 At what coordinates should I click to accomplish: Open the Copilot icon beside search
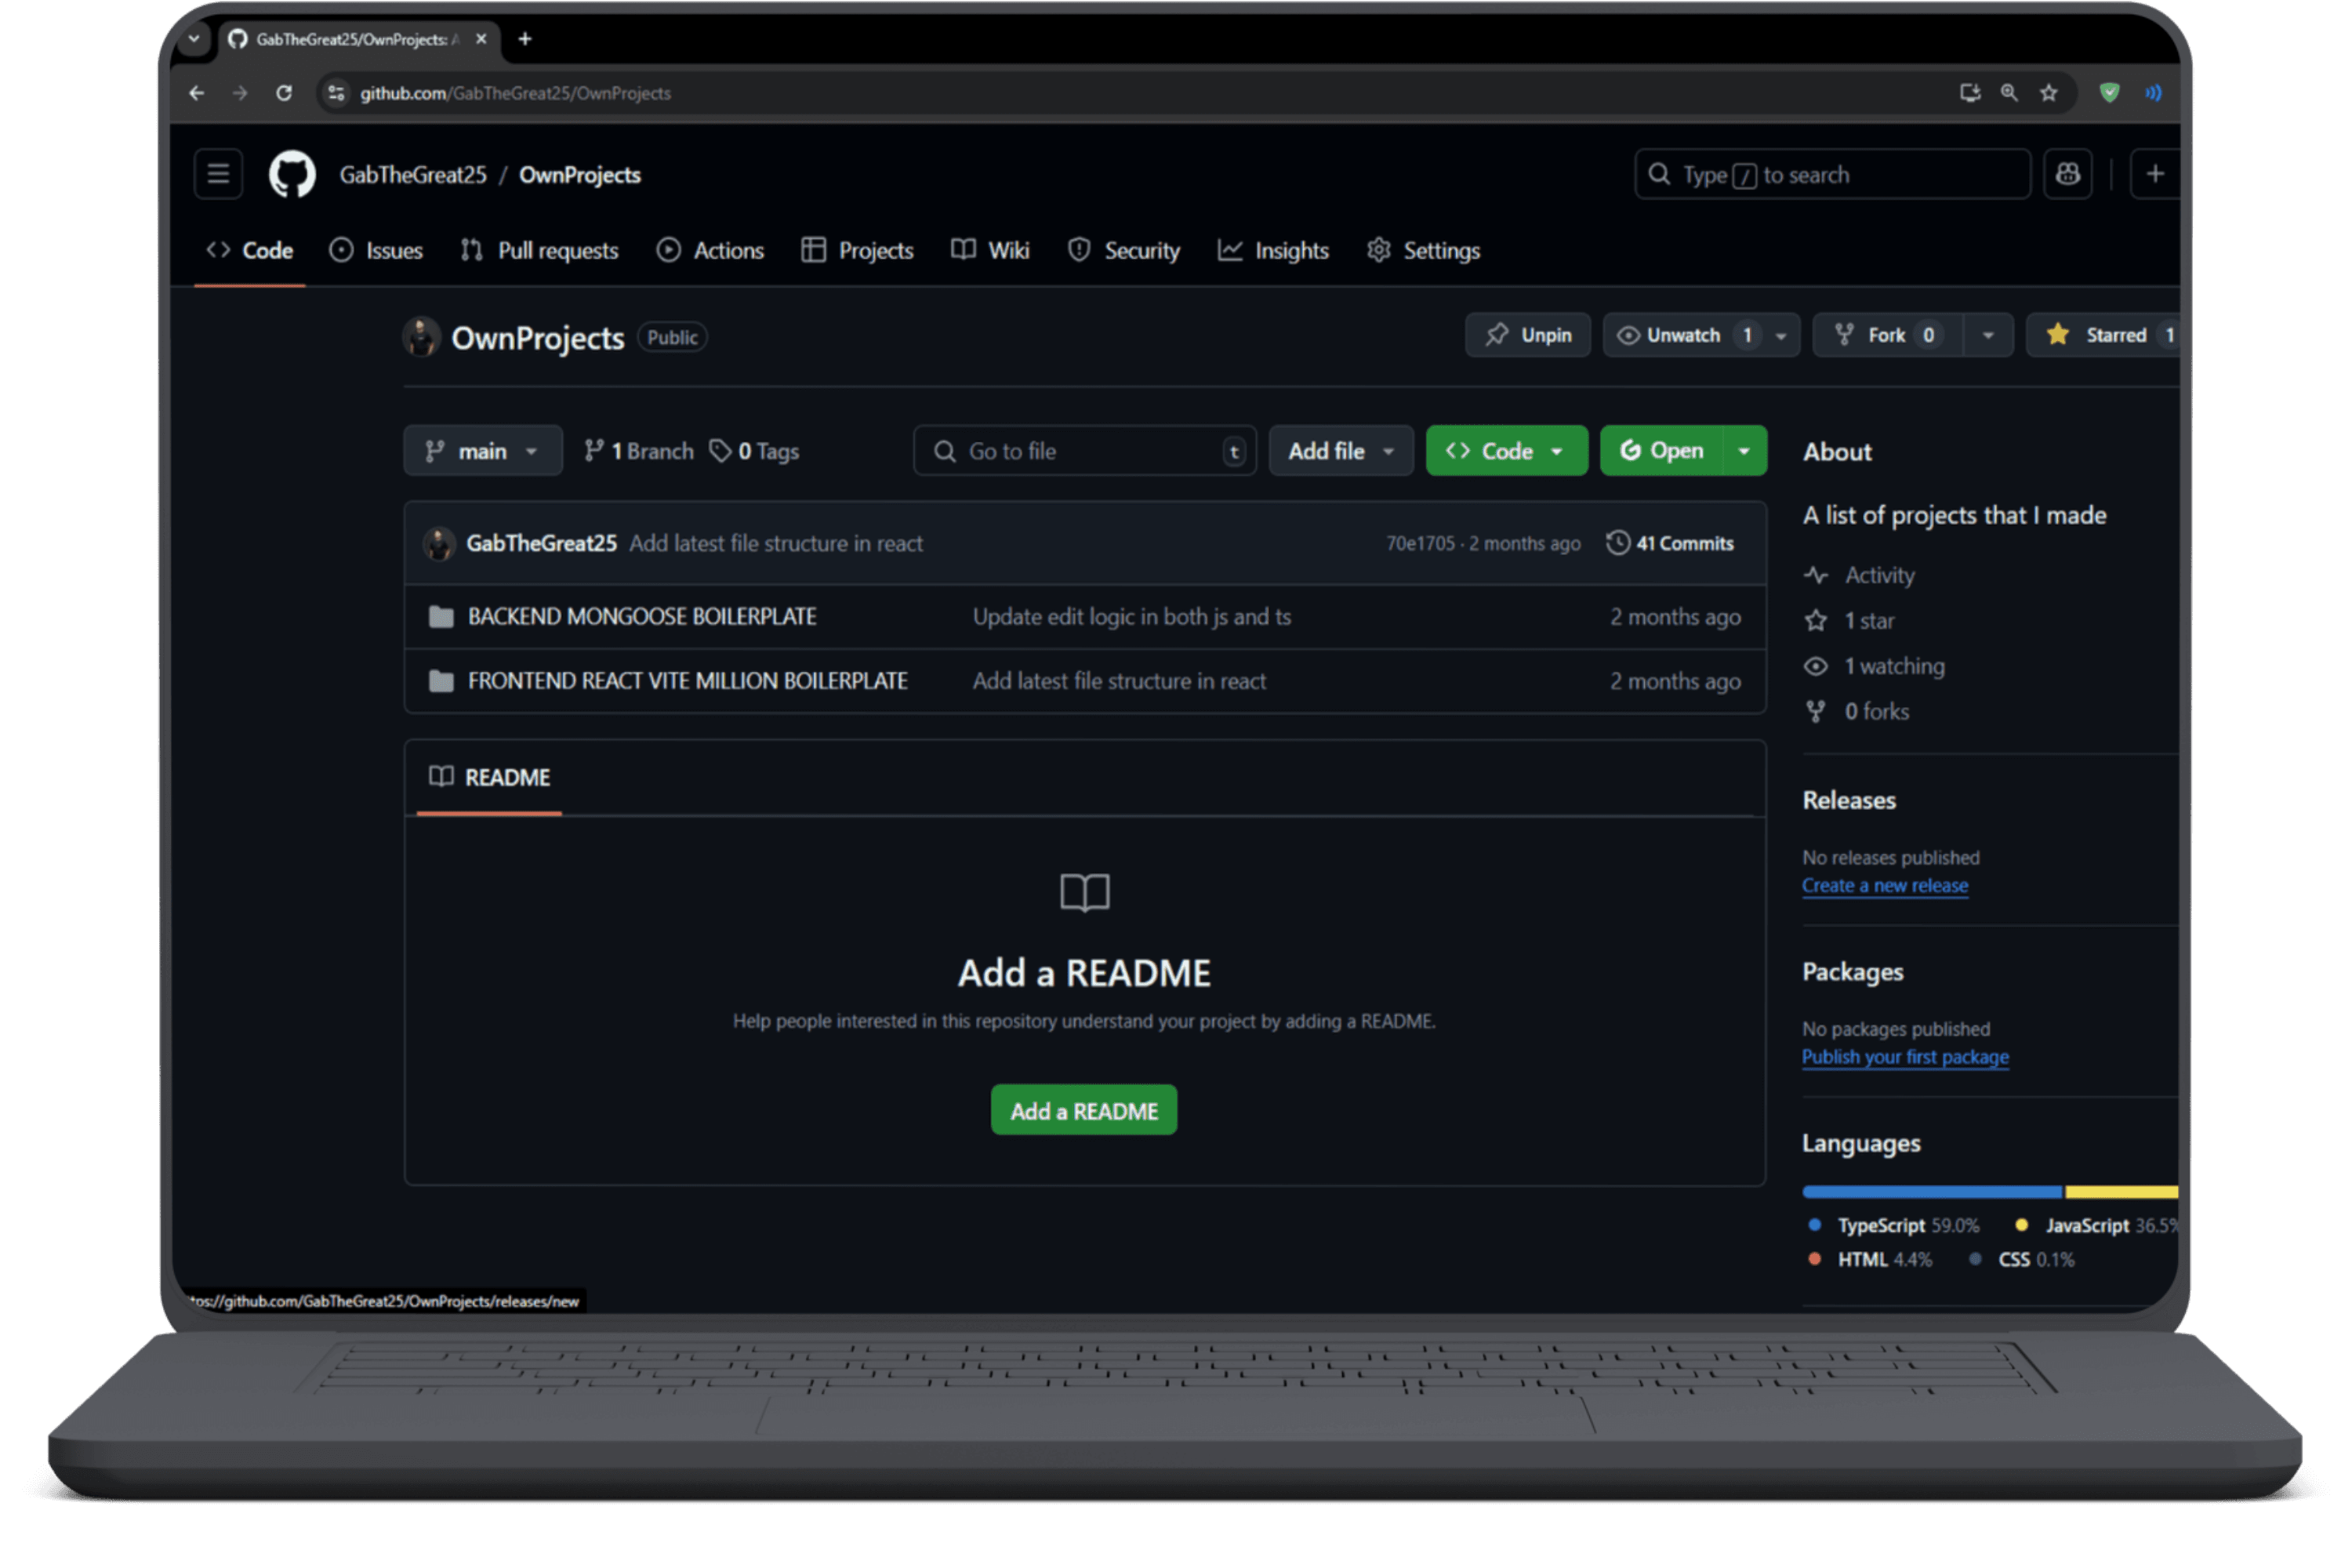tap(2067, 174)
